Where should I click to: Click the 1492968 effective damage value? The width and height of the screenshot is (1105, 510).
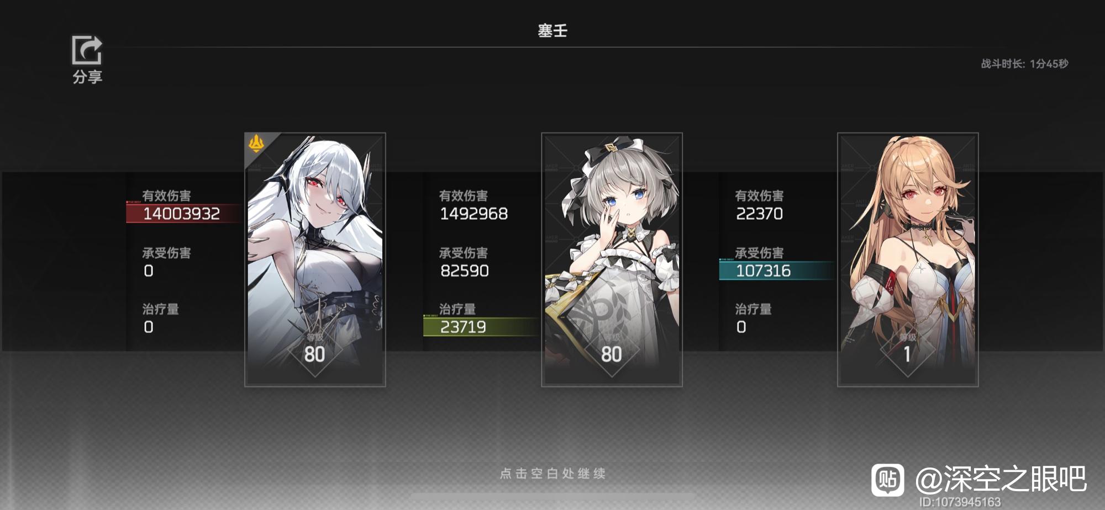tap(473, 214)
